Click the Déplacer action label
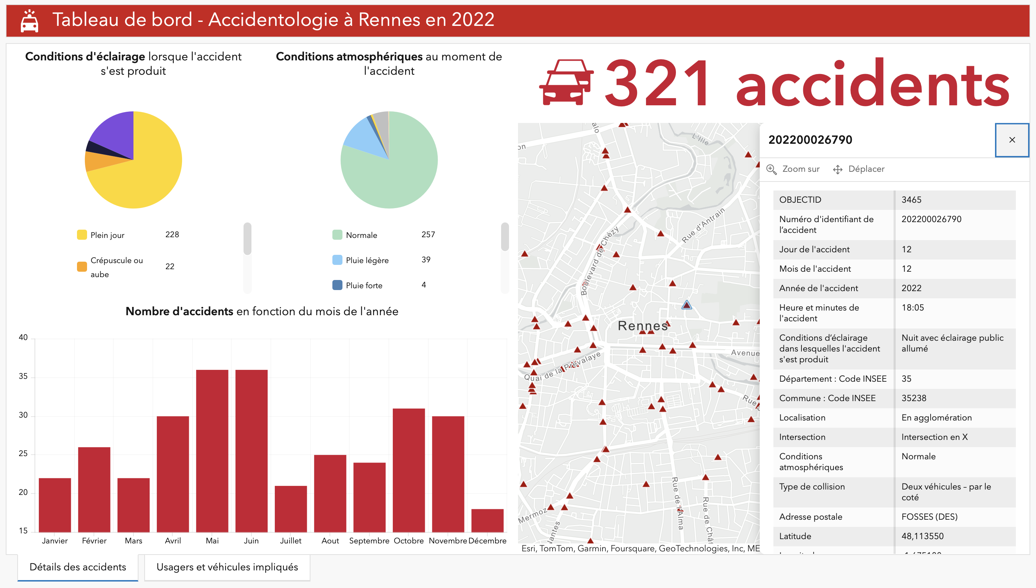 (x=866, y=169)
